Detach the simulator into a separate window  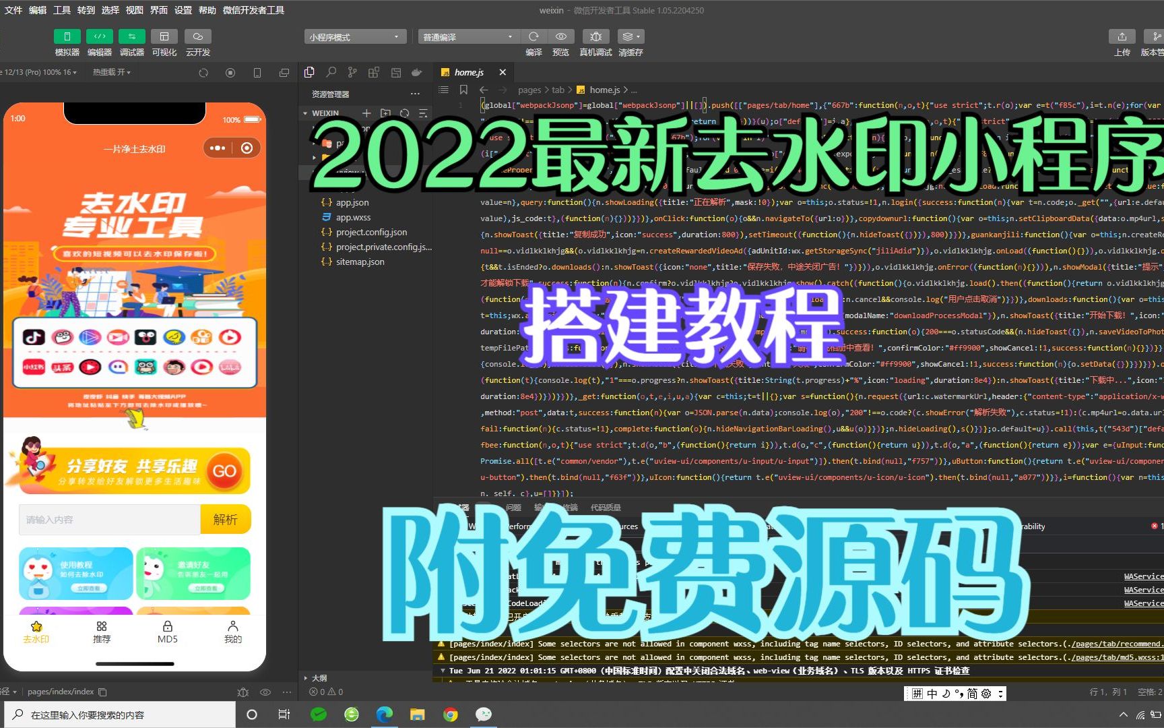[x=284, y=73]
